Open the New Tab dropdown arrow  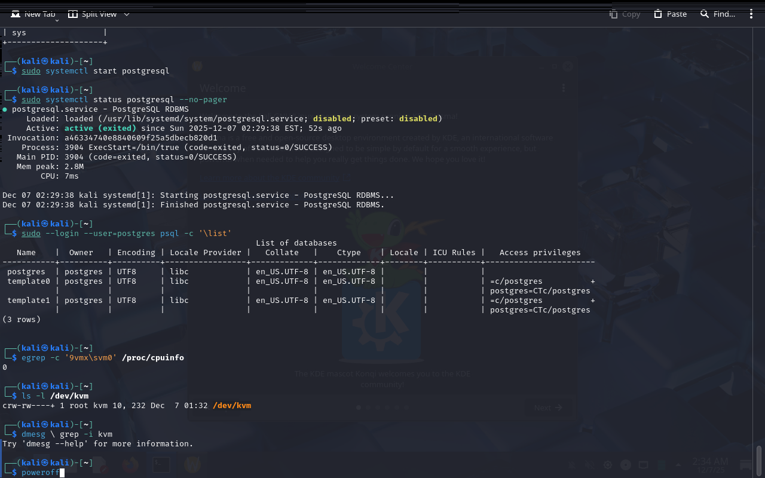57,20
